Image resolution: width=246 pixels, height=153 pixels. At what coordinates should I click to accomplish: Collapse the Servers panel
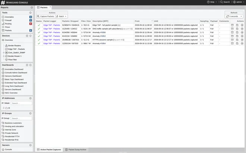[x=31, y=145]
